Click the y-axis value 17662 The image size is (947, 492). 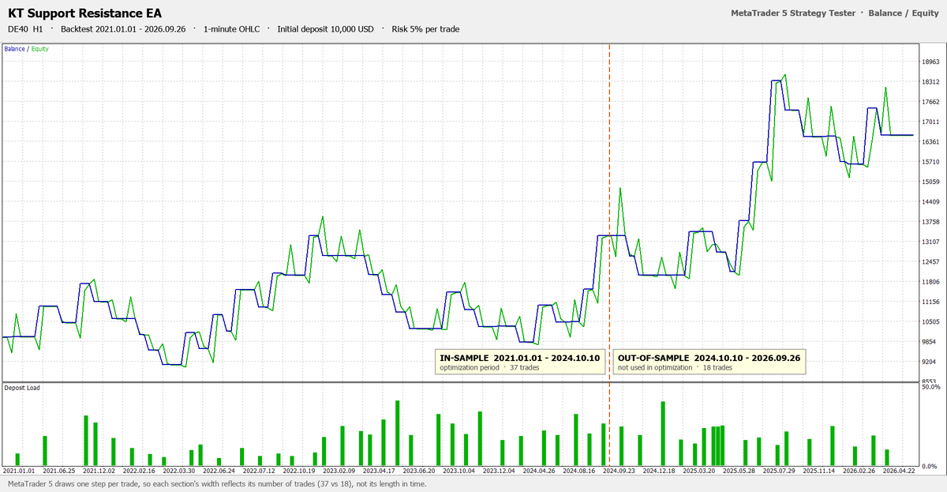(930, 102)
